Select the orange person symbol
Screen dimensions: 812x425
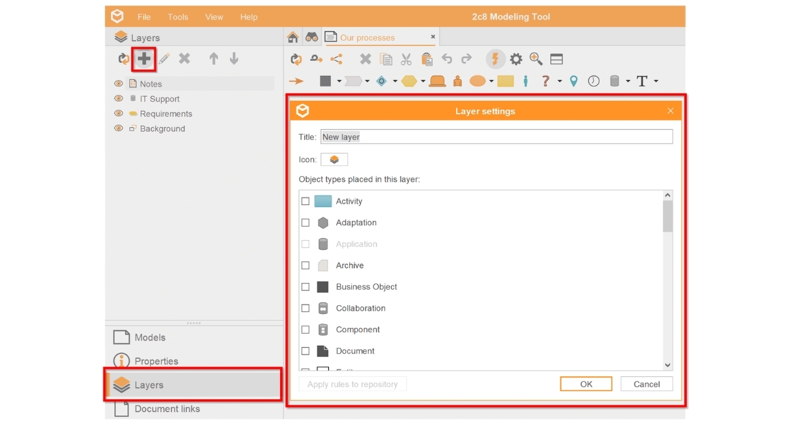[x=457, y=81]
